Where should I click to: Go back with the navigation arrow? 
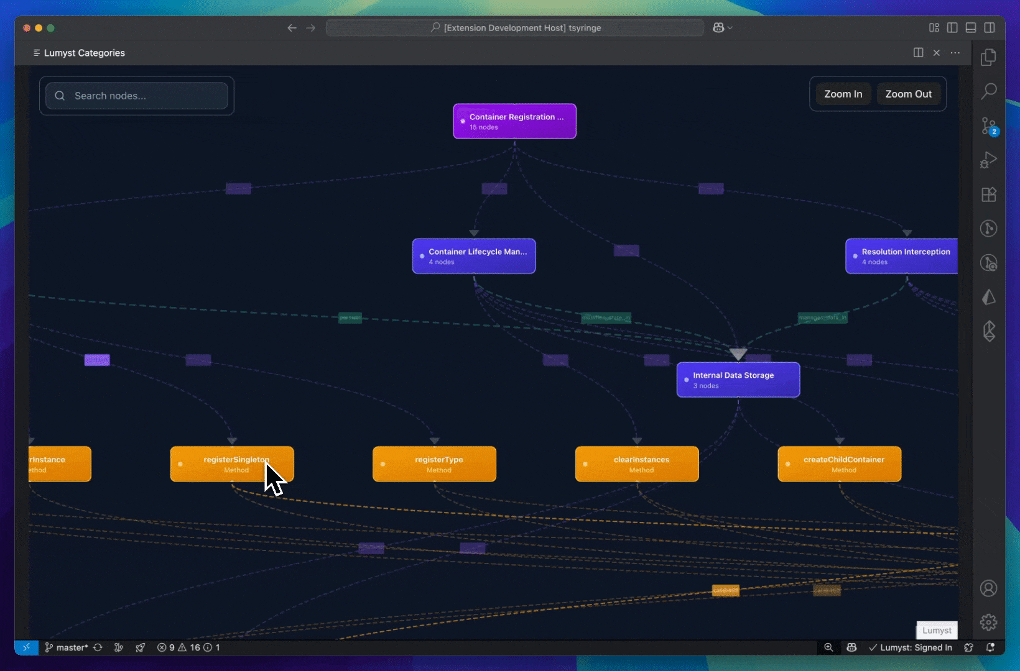pyautogui.click(x=292, y=28)
